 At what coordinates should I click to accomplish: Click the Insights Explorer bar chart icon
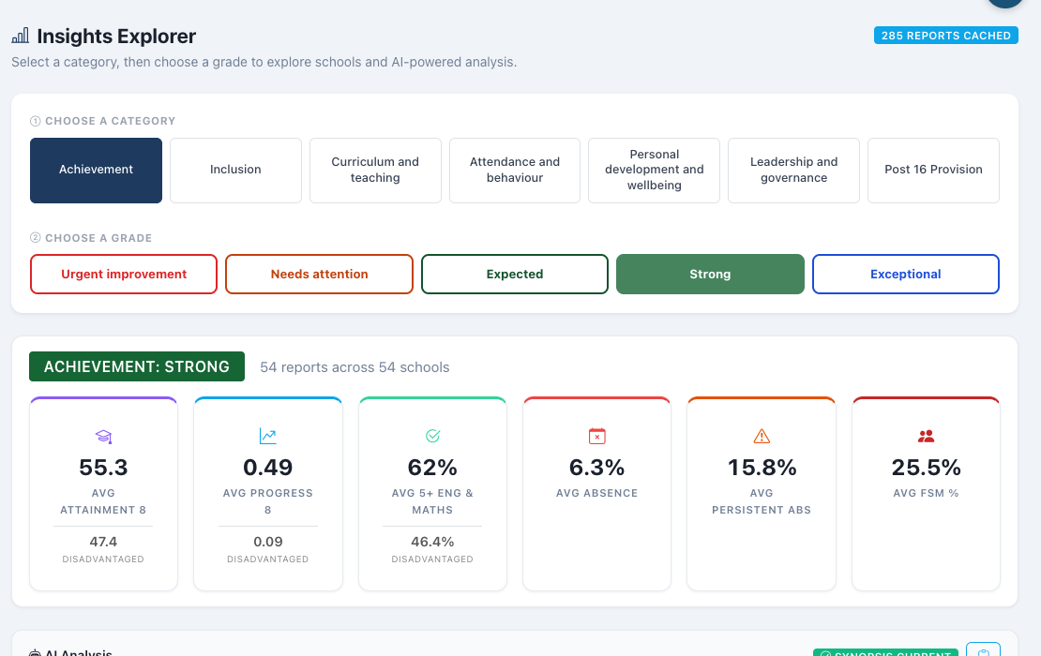tap(21, 36)
